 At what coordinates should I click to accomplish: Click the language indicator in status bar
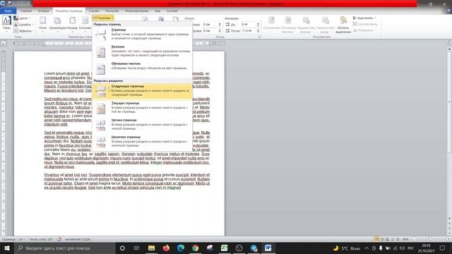pos(78,239)
